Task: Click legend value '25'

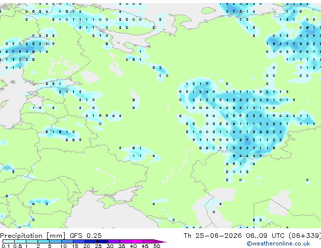Action: click(x=98, y=246)
